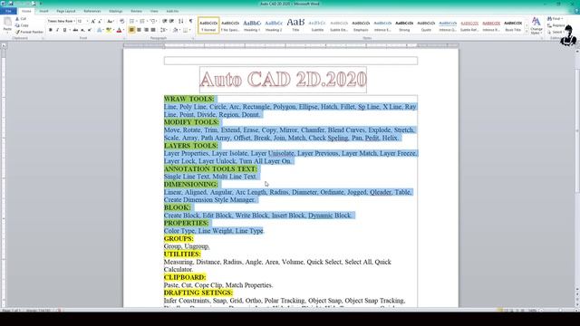The image size is (580, 326).
Task: Click the Shrink Font icon
Action: [x=100, y=22]
